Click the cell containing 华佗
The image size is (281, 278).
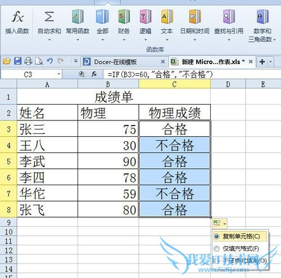47,194
